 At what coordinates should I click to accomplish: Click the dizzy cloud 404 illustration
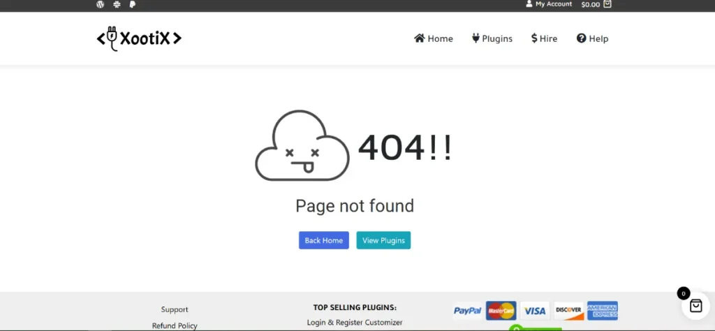tap(302, 145)
